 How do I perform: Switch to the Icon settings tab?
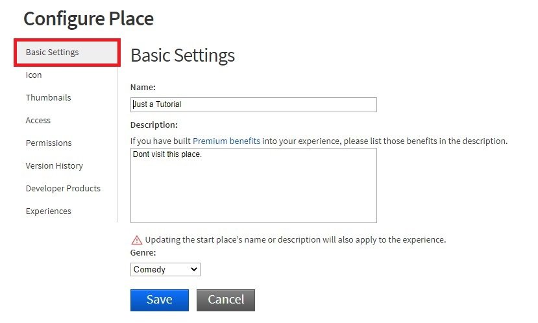click(x=34, y=75)
